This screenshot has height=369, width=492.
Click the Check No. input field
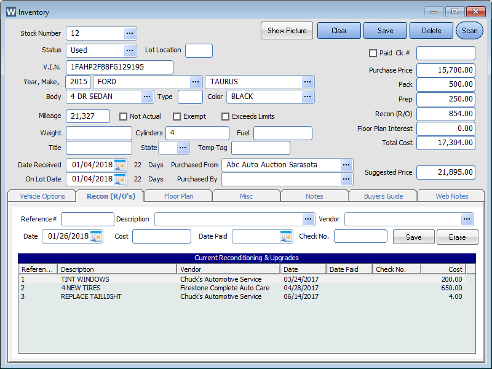click(360, 236)
